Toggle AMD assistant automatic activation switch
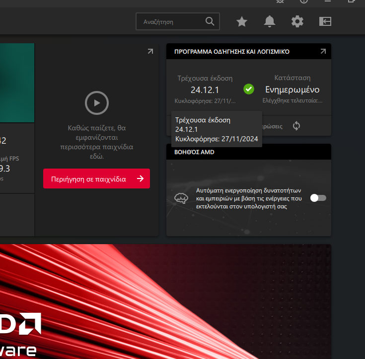This screenshot has width=365, height=359. 318,198
